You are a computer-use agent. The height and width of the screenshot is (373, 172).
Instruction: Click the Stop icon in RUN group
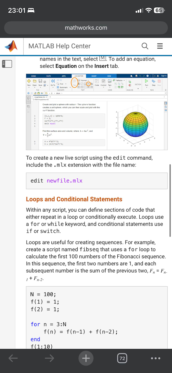[159, 81]
